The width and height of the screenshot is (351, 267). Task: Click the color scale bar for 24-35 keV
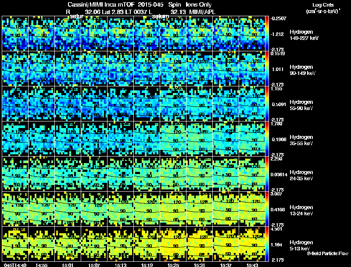pyautogui.click(x=267, y=174)
